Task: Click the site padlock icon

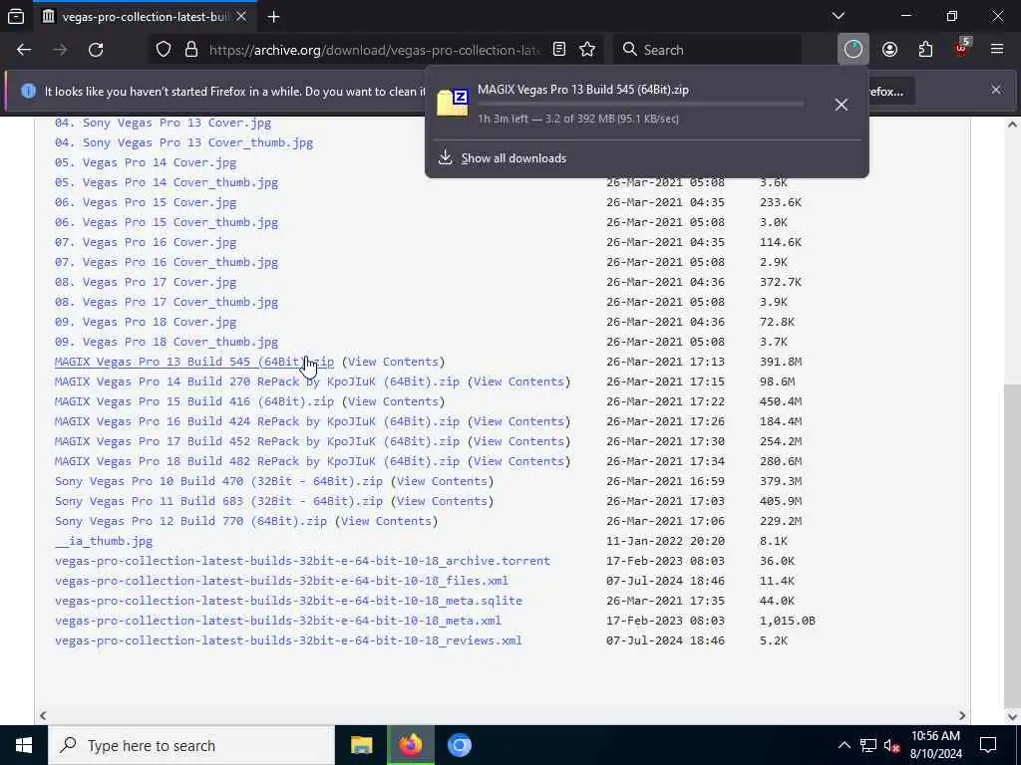Action: tap(191, 50)
